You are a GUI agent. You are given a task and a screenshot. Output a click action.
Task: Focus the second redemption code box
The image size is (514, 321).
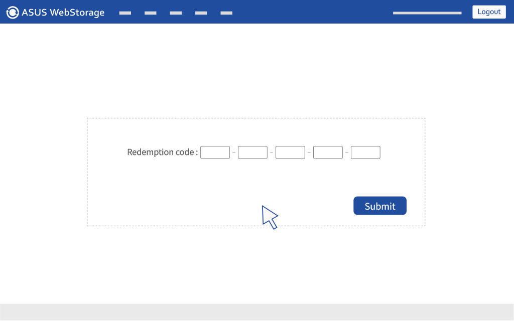click(253, 152)
